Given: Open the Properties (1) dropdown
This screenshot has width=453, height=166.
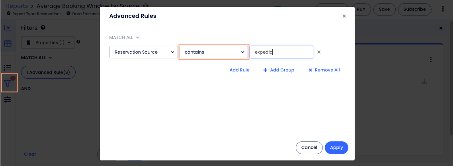Looking at the screenshot, I should point(48,42).
